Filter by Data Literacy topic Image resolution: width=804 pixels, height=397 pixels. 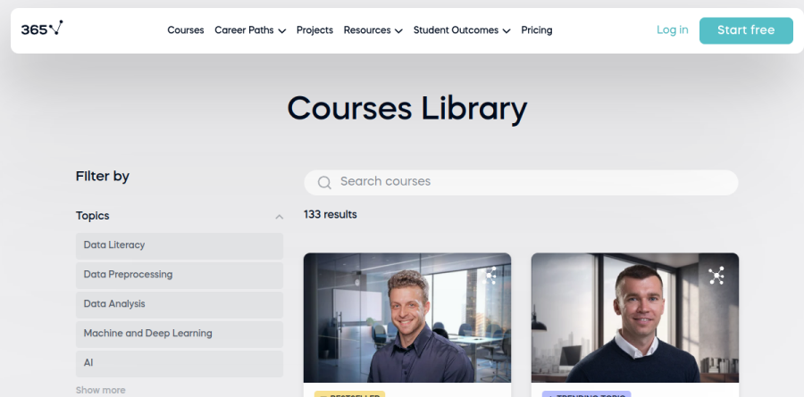click(x=180, y=246)
